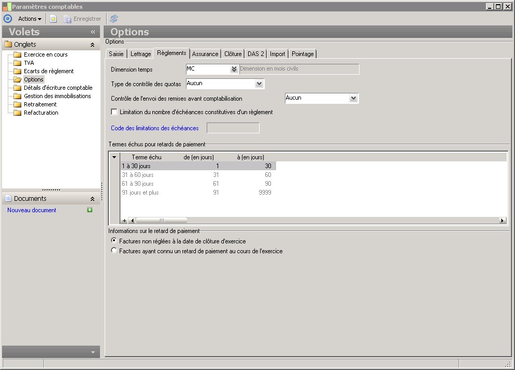Click the new document star icon in toolbar

(53, 19)
